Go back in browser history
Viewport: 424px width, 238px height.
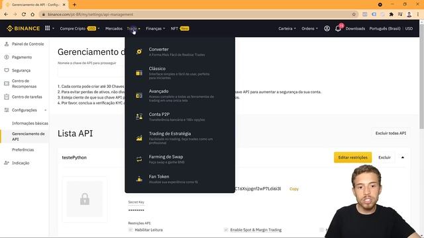coord(6,15)
